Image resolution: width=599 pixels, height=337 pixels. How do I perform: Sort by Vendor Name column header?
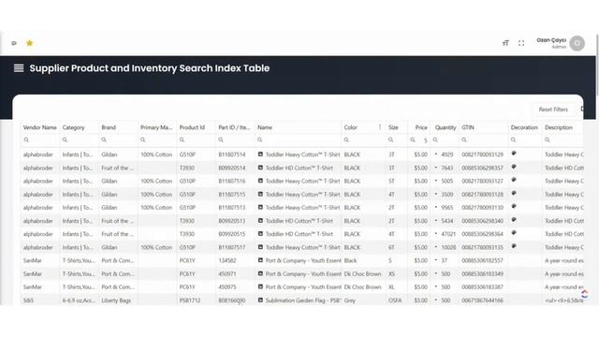point(39,127)
